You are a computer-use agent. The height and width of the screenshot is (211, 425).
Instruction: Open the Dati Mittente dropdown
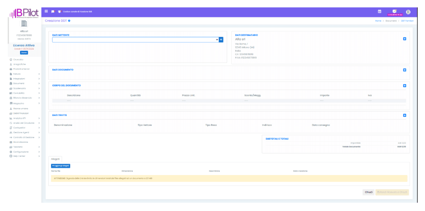[135, 40]
